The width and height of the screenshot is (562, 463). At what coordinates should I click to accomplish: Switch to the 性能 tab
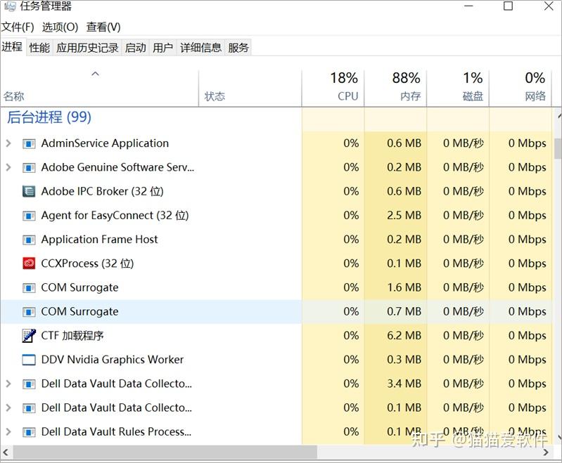pyautogui.click(x=39, y=48)
